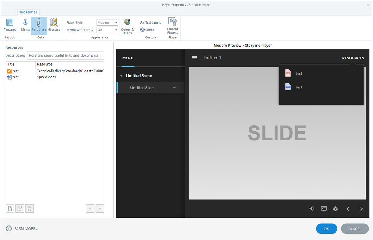Toggle the RESOURCES tab in the preview
The image size is (373, 240).
coord(353,58)
